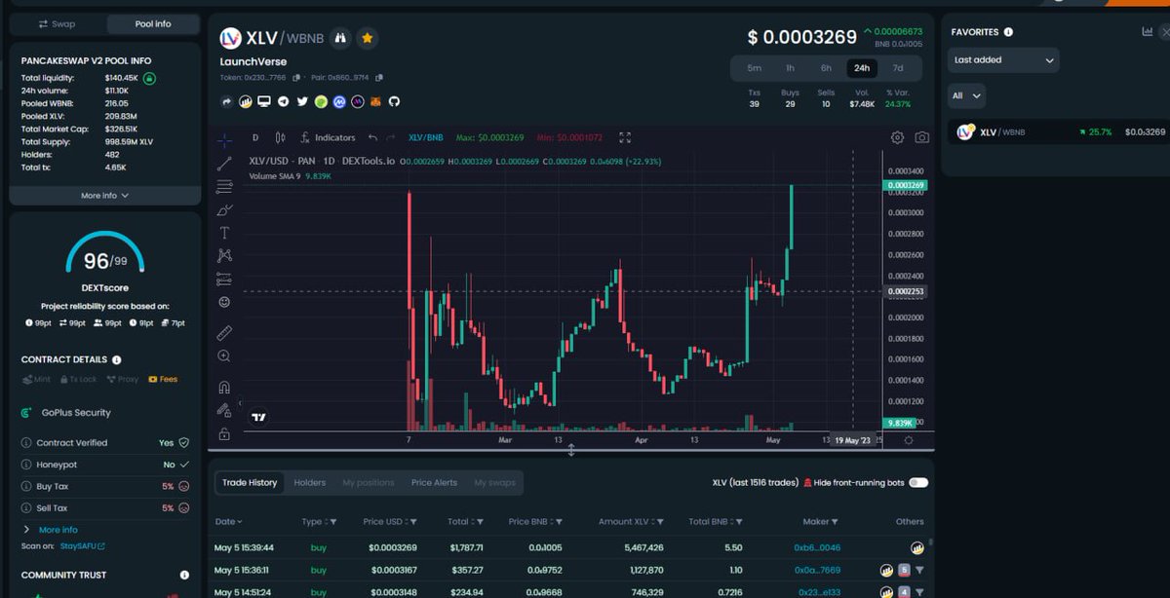1170x598 pixels.
Task: Click the share arrow icon
Action: [x=227, y=101]
